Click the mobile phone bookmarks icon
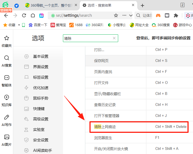 pyautogui.click(x=23, y=25)
